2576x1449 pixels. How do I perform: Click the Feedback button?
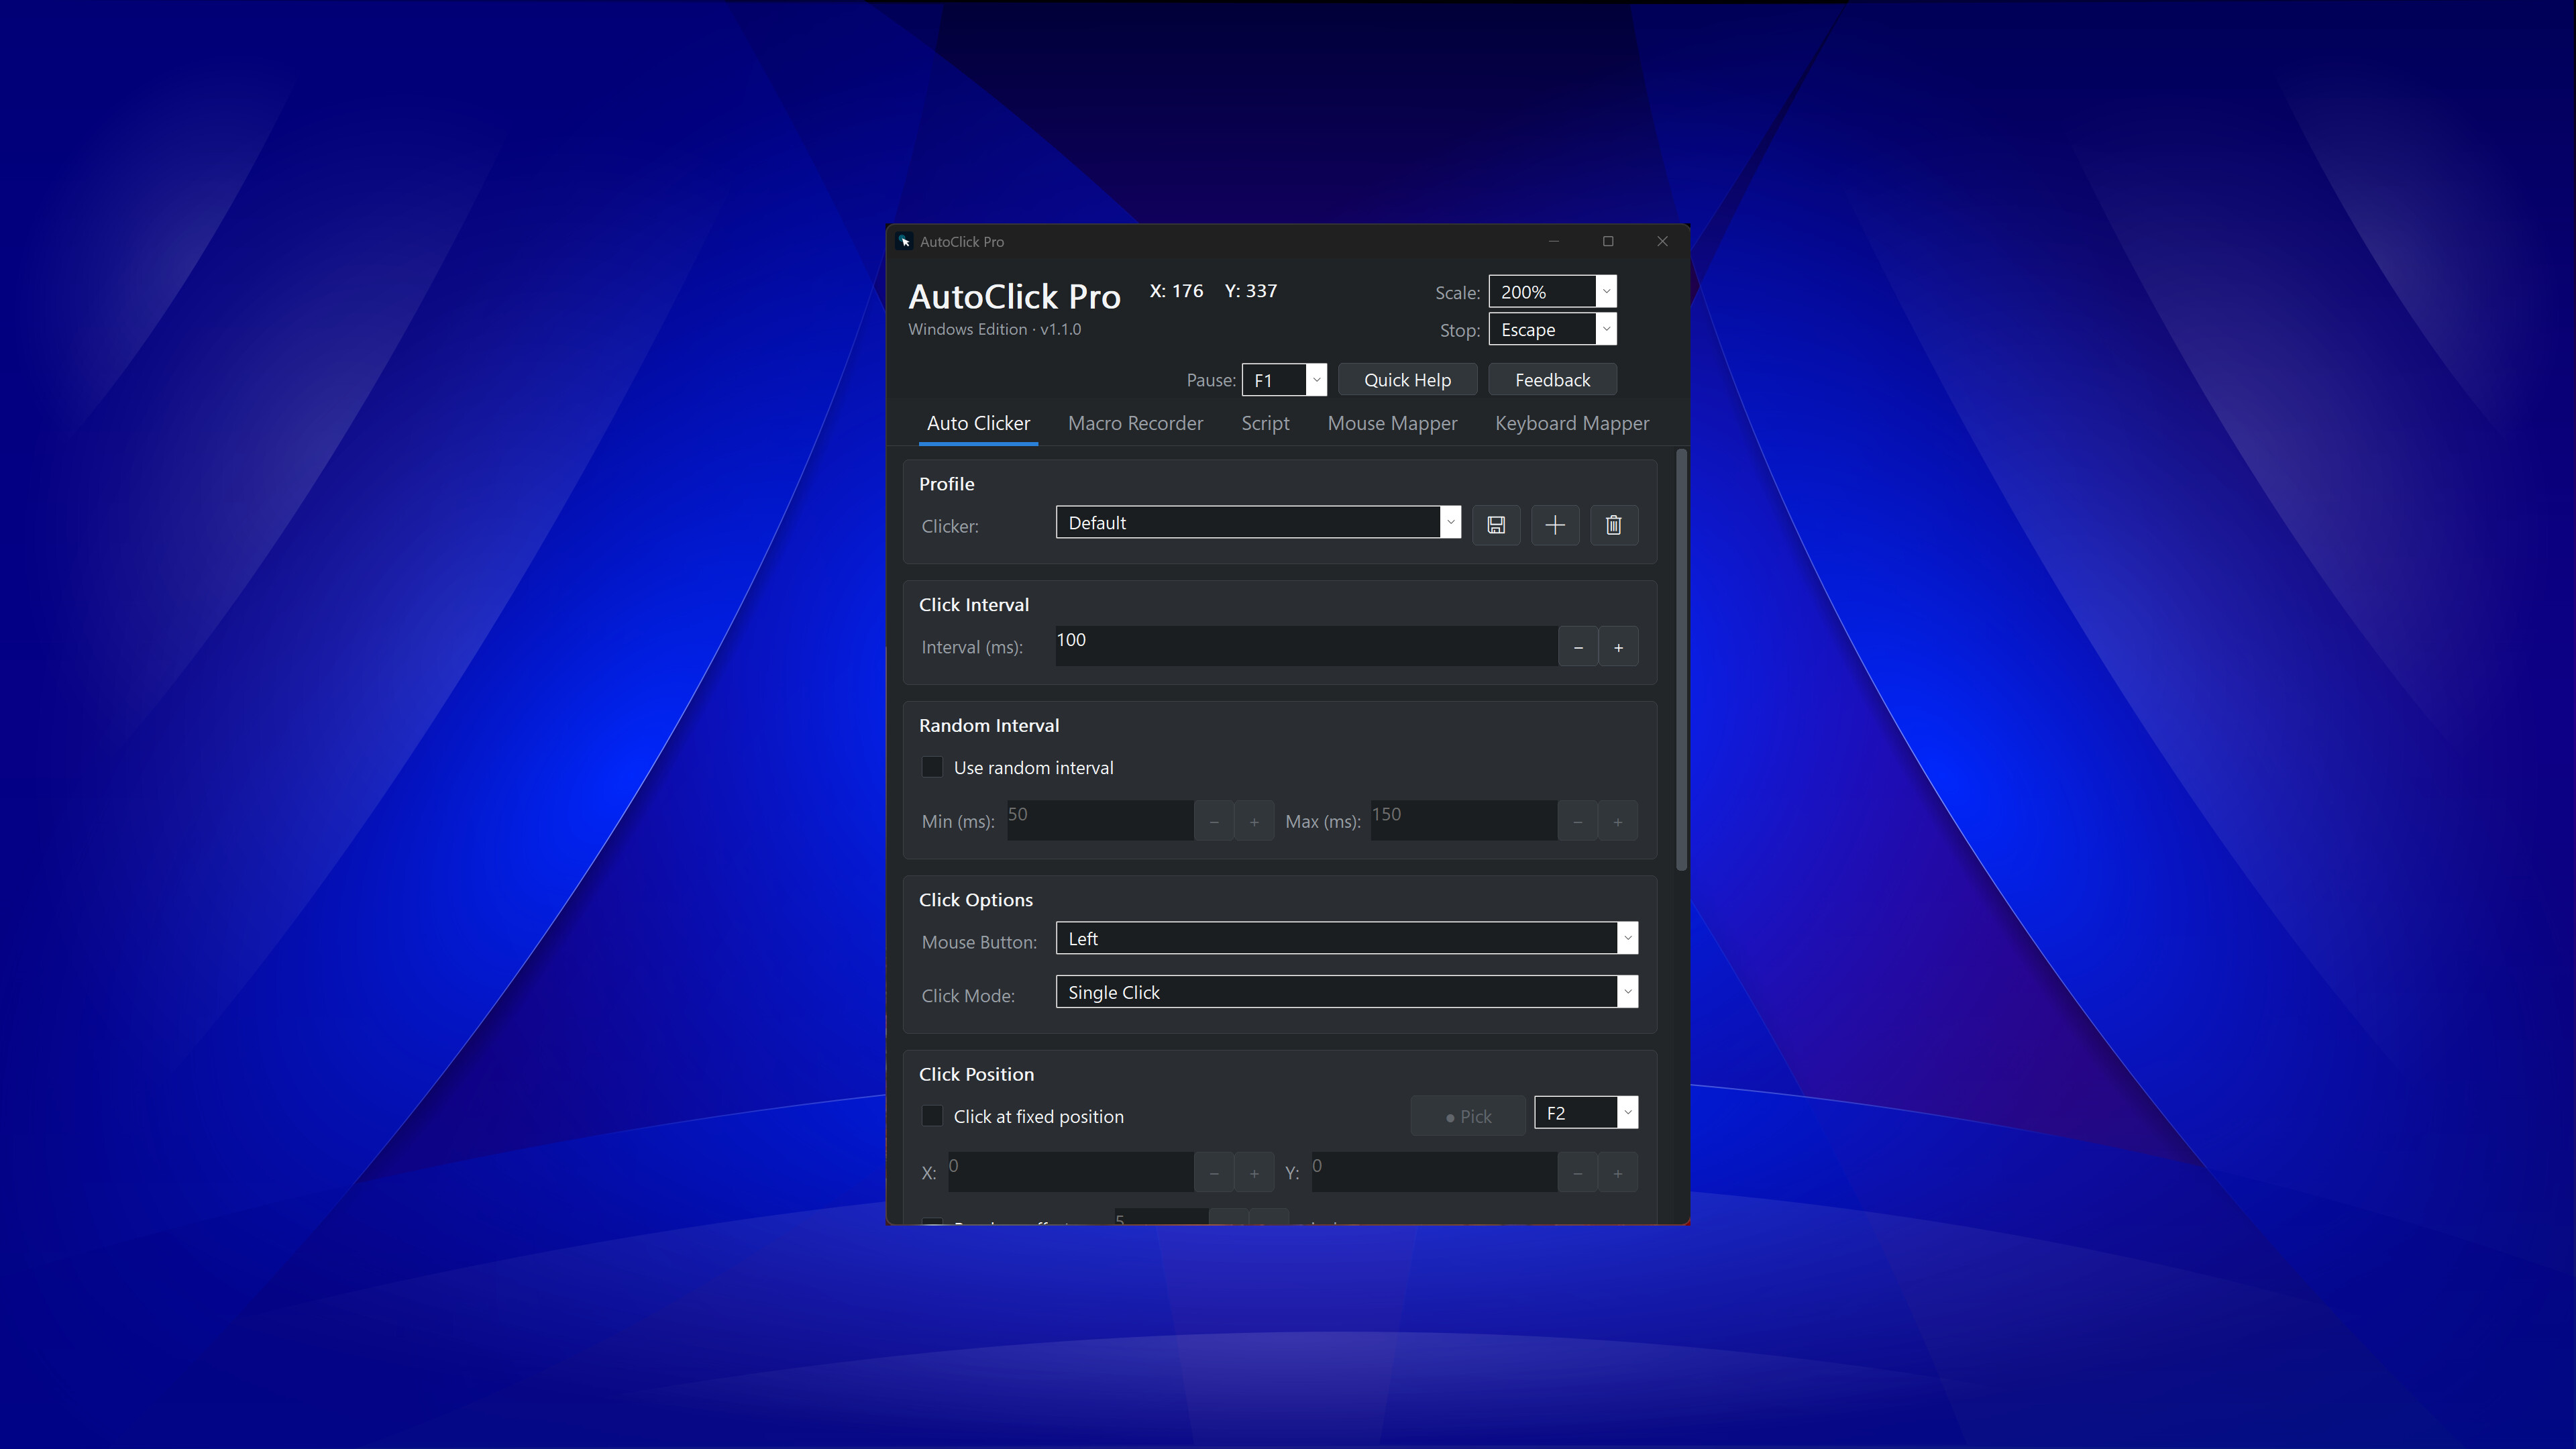coord(1552,380)
